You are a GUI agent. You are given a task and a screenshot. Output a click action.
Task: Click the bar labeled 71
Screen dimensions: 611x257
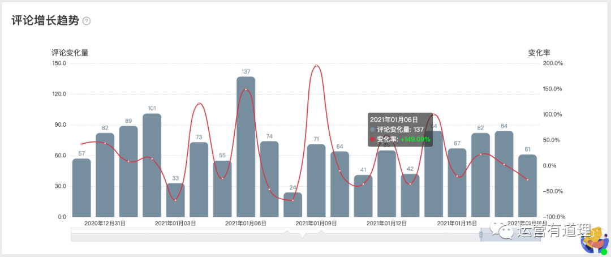click(316, 181)
